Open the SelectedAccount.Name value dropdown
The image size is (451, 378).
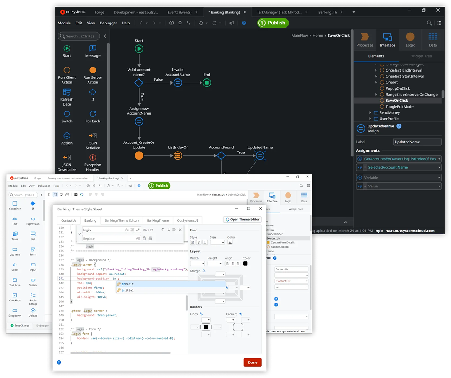(x=440, y=168)
